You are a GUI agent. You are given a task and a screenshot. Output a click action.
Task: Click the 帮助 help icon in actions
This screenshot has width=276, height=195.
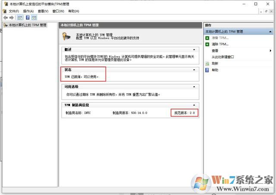click(207, 70)
